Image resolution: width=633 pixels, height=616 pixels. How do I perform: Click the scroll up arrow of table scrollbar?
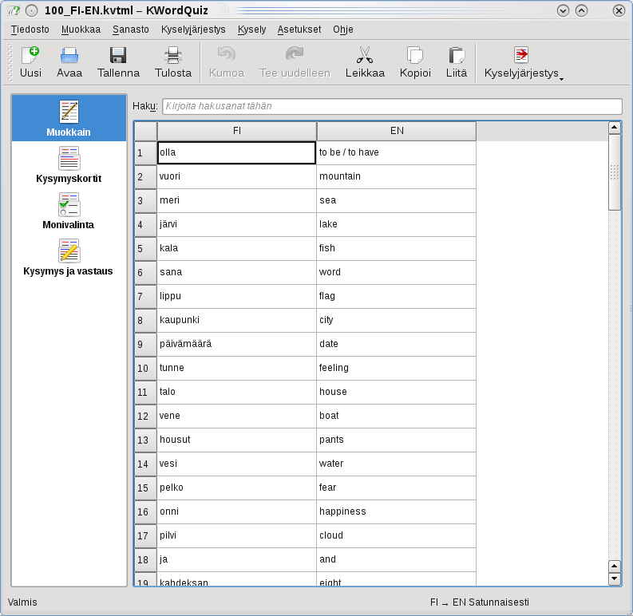click(615, 128)
